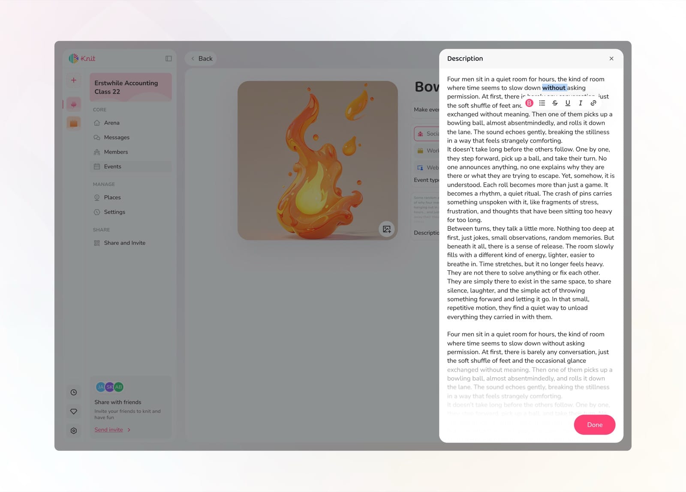Close the Description panel

[x=611, y=59]
